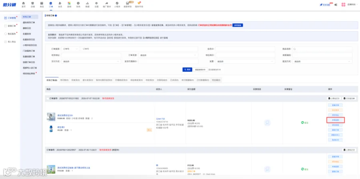
Task: Expand the 订单来源 dropdown
Action: (168, 55)
